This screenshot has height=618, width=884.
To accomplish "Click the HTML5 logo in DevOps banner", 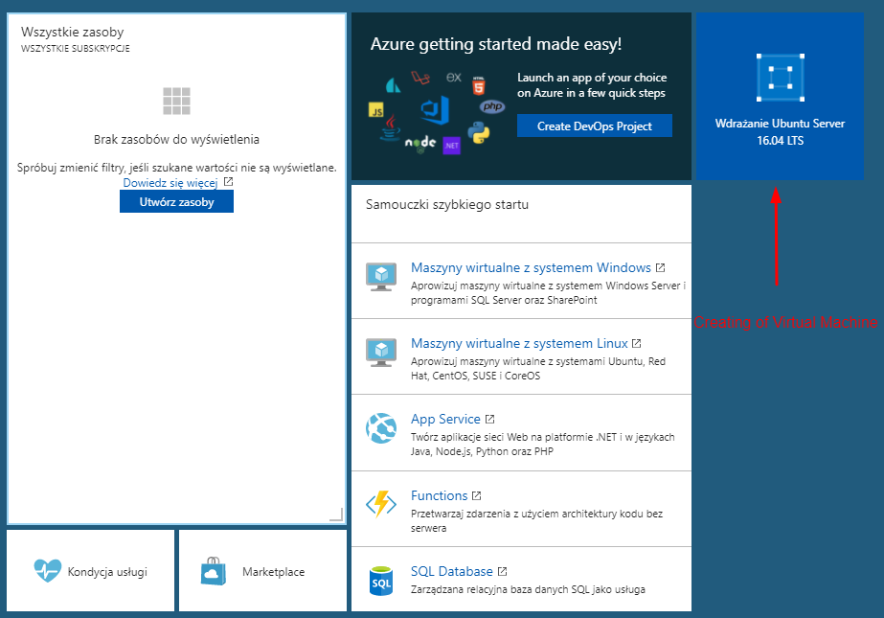I will [x=479, y=85].
